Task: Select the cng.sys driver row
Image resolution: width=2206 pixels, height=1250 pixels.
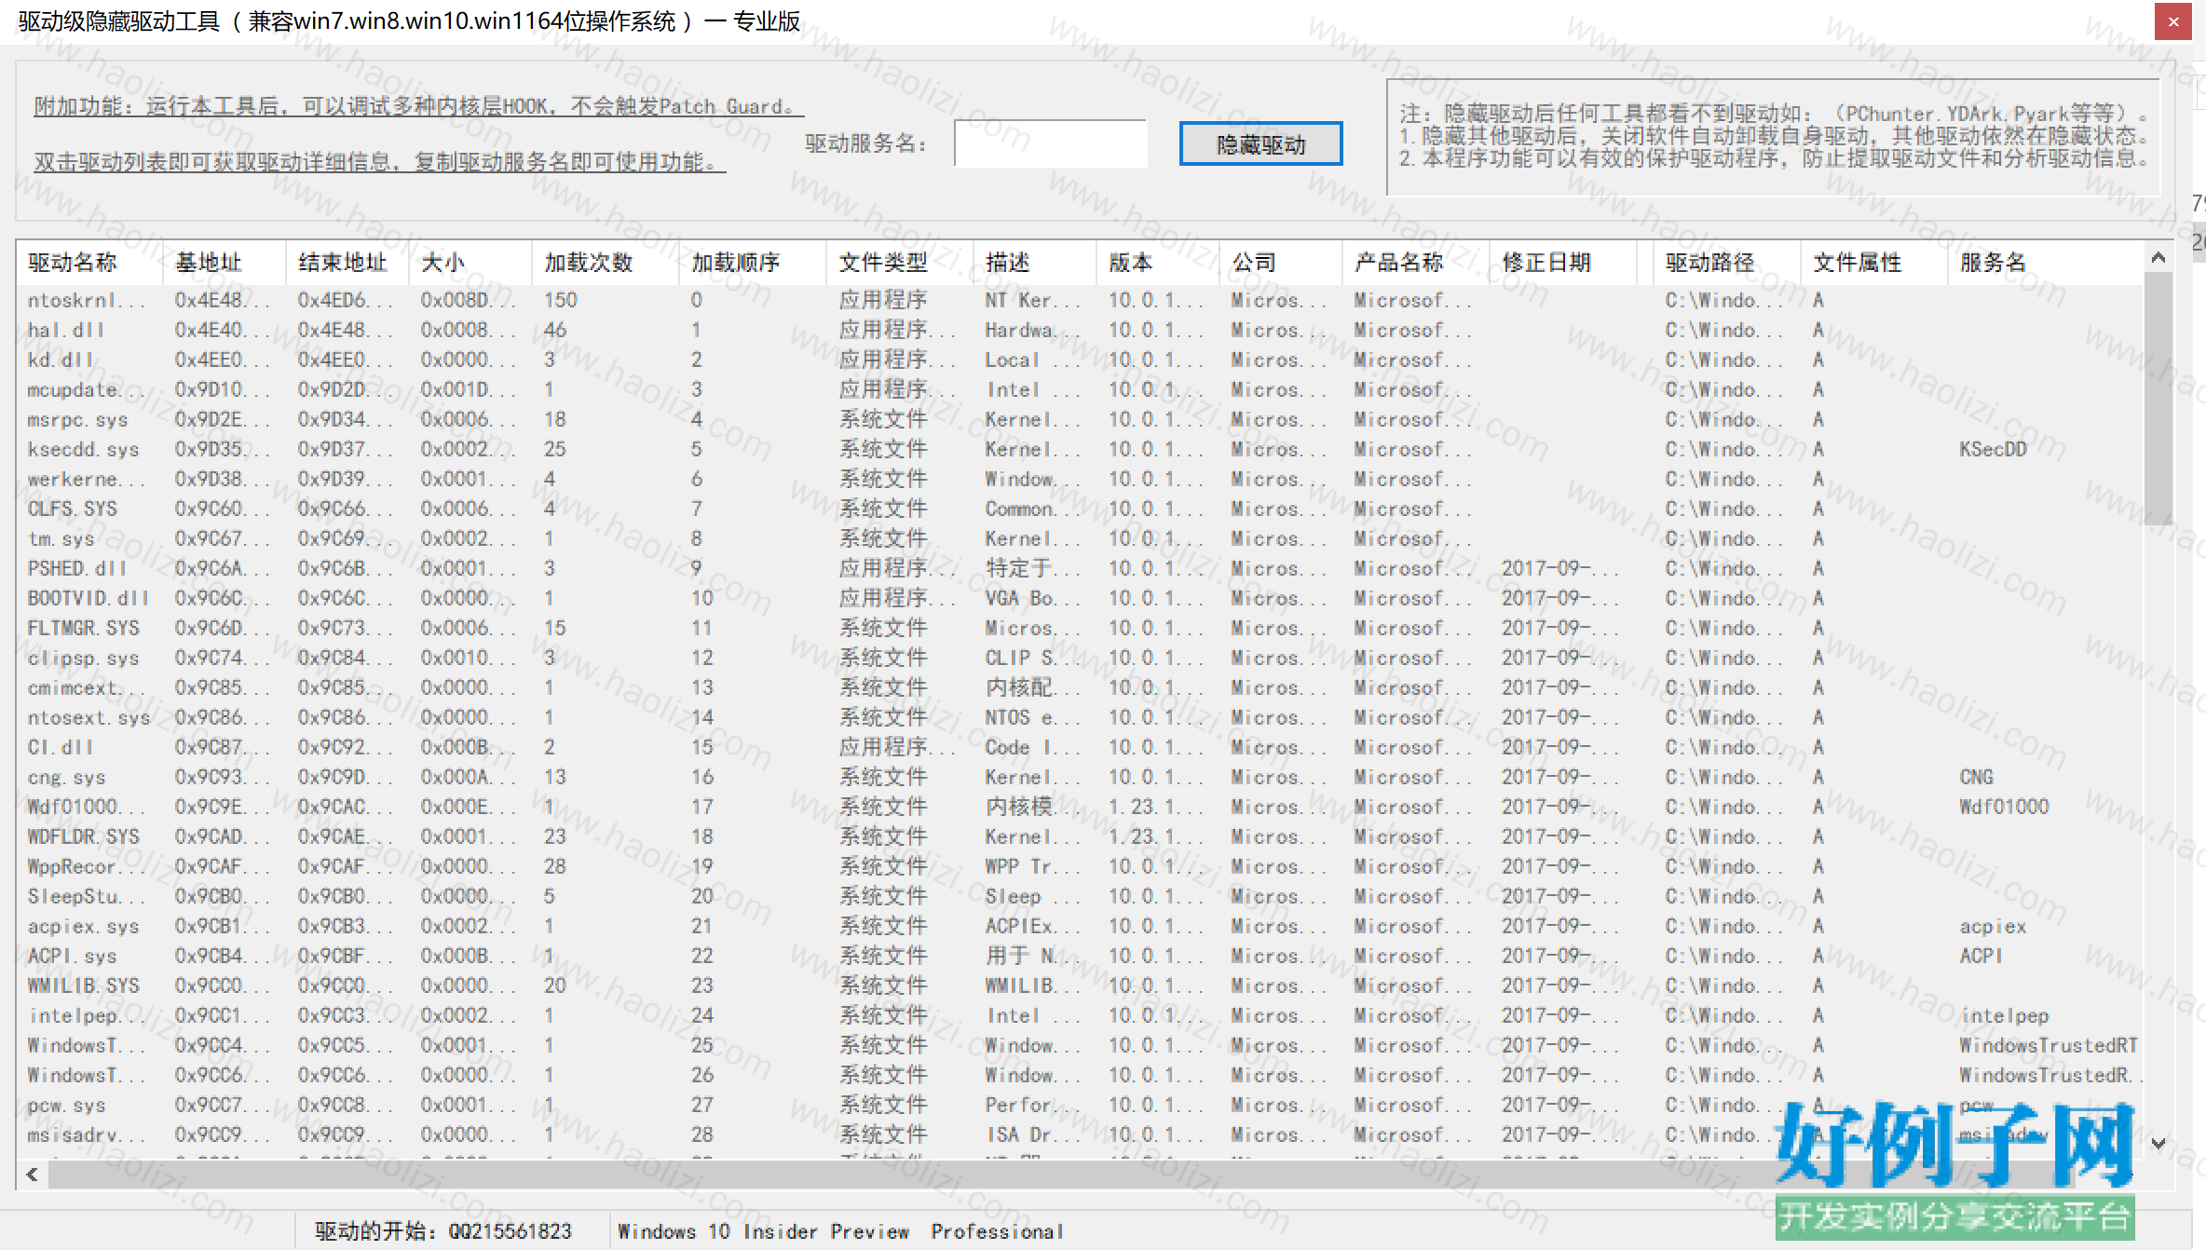Action: click(1081, 777)
